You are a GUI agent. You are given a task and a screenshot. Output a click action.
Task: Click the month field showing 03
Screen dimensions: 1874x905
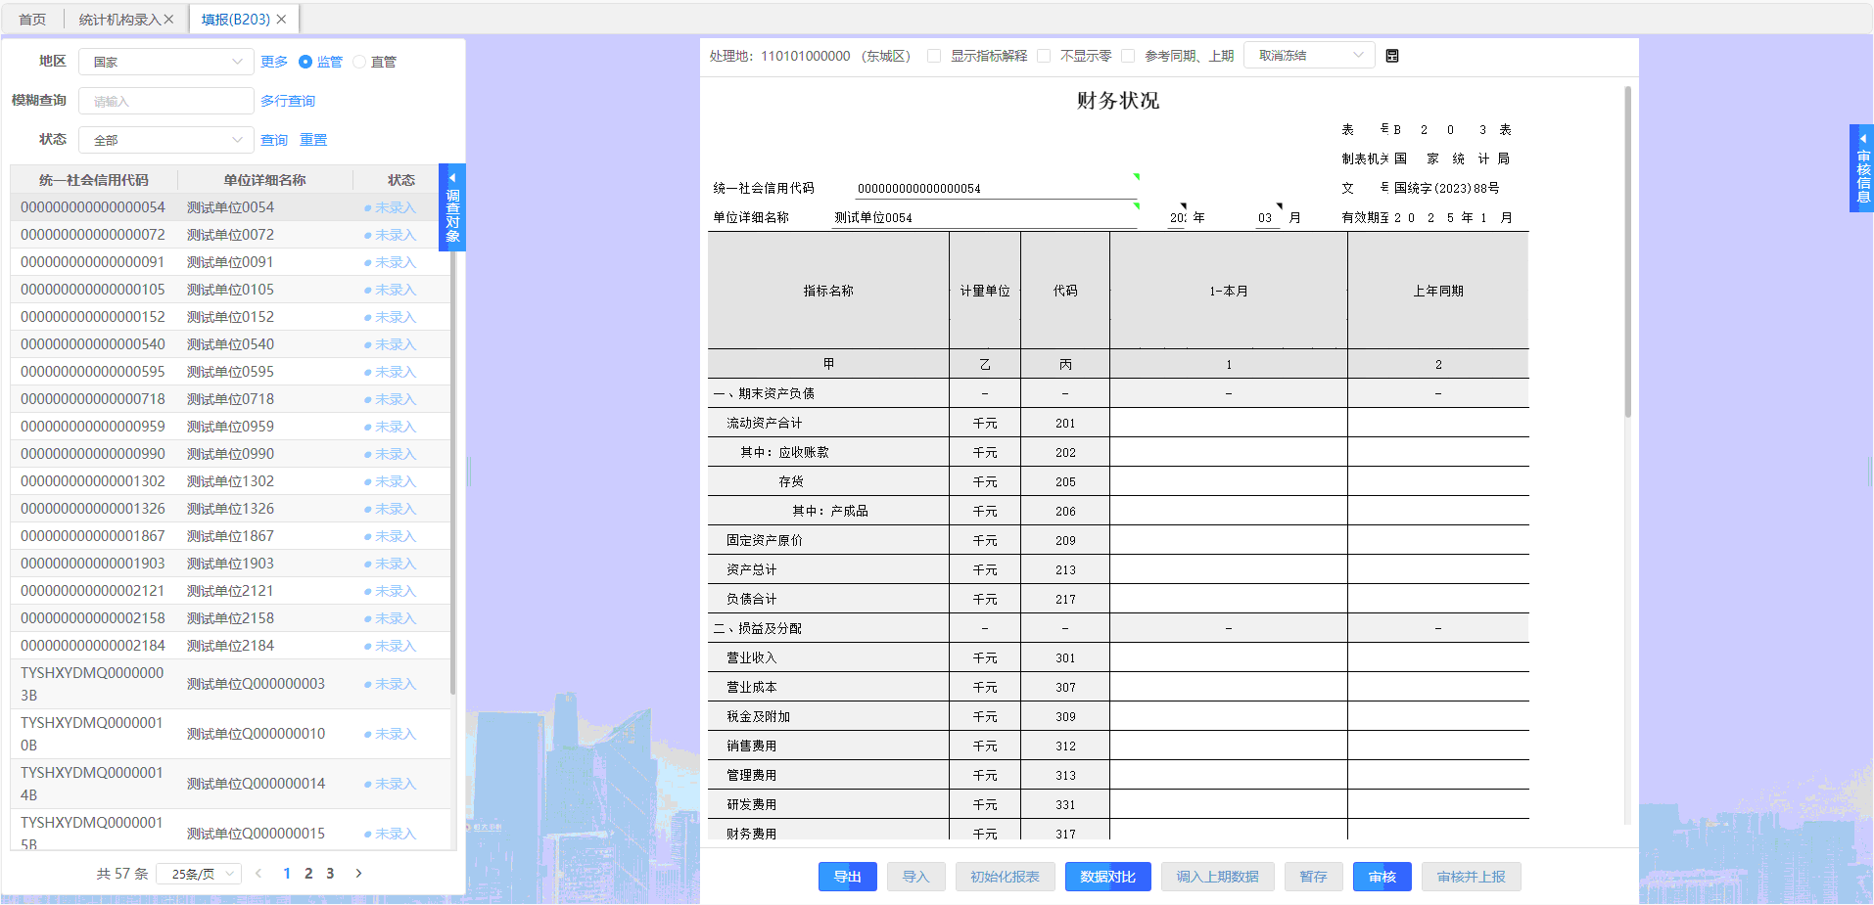tap(1267, 217)
